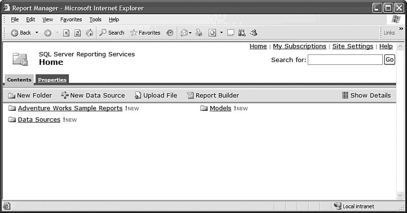Screen dimensions: 407x213
Task: Click the Print icon in toolbar
Action: pyautogui.click(x=199, y=33)
